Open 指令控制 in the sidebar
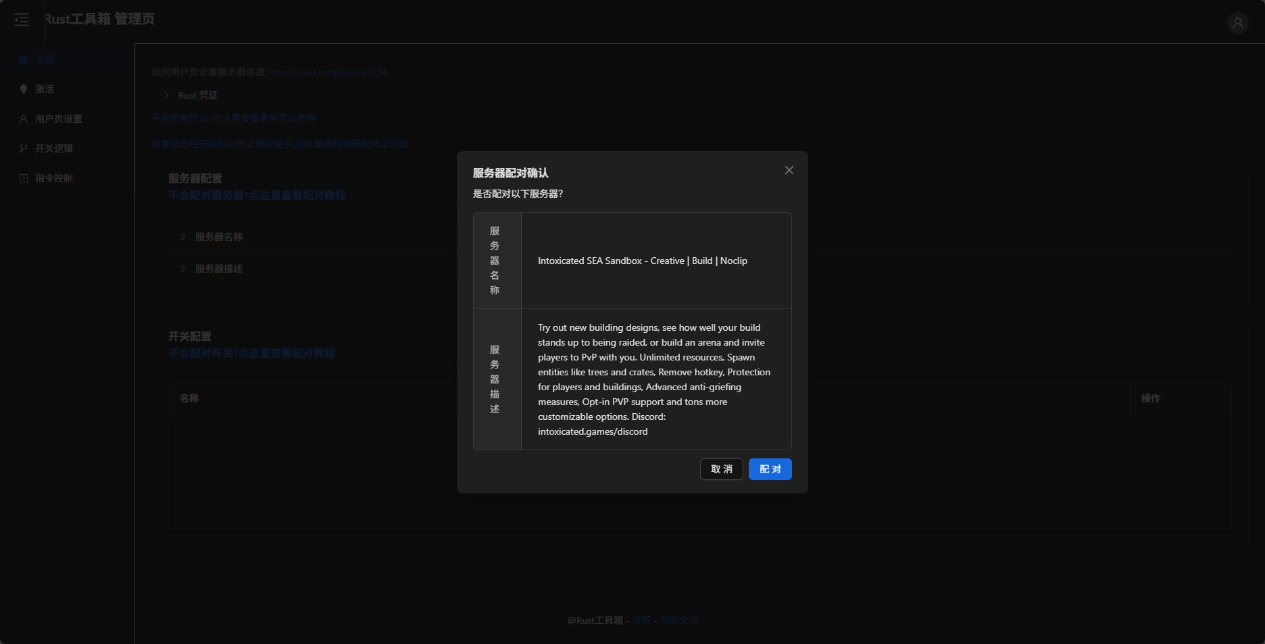This screenshot has width=1265, height=644. 66,178
